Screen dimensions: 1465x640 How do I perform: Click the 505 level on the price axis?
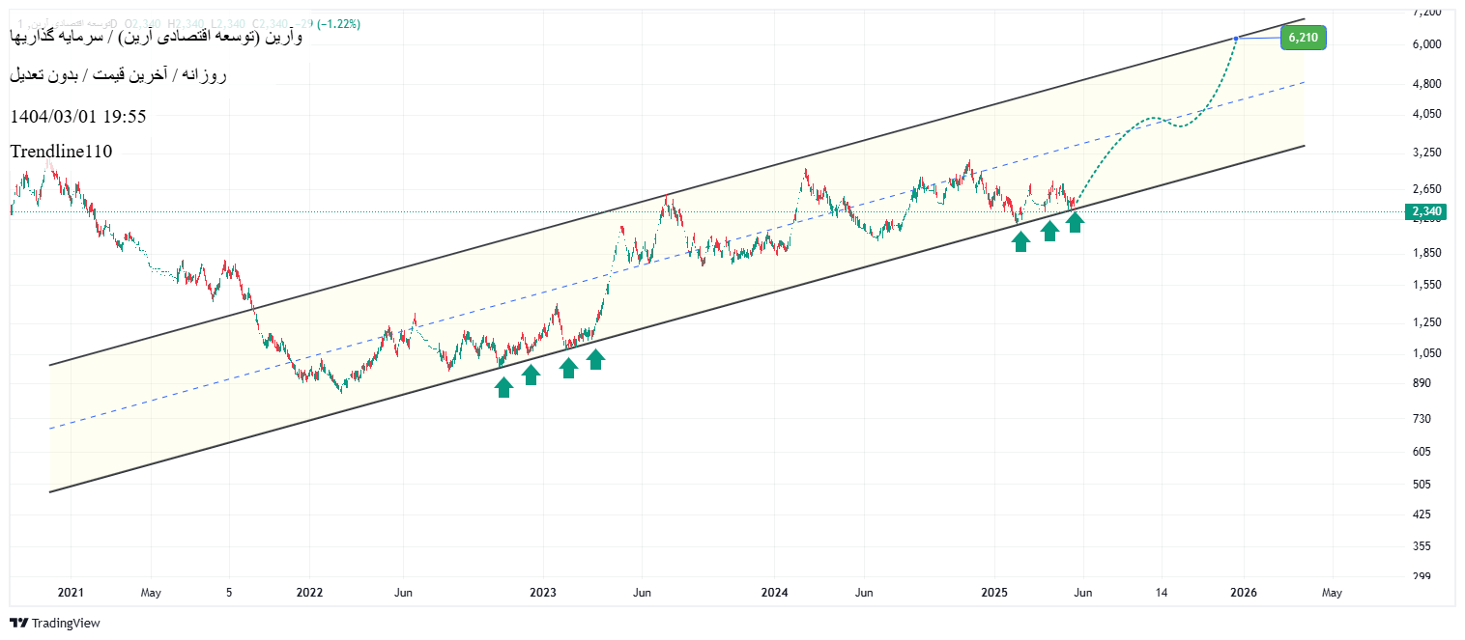(x=1428, y=484)
